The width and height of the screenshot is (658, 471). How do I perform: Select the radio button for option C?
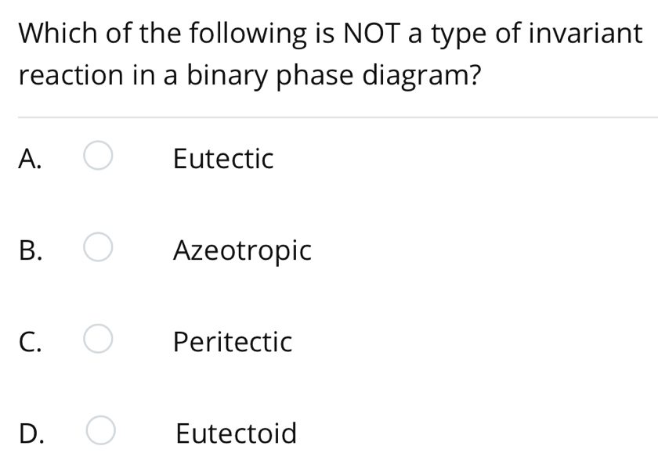[x=99, y=341]
